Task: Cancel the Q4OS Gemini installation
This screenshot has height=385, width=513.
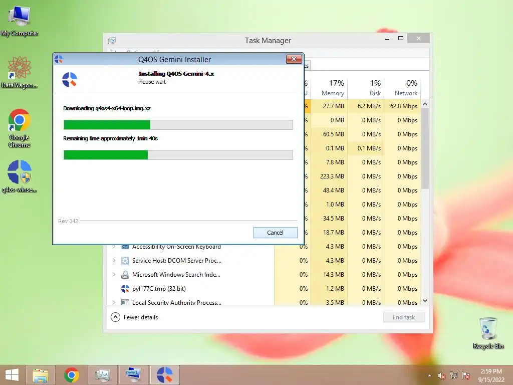Action: (275, 233)
